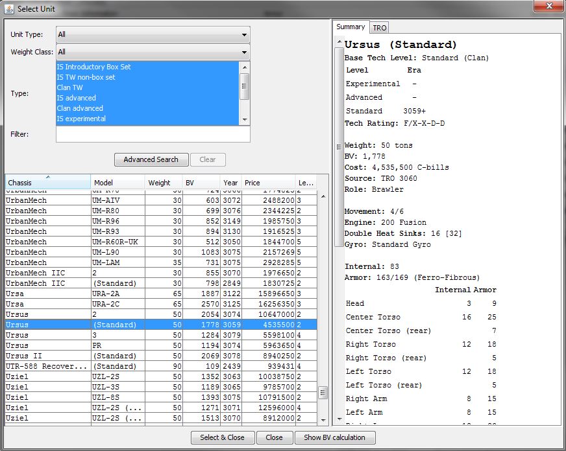Select the Ursus 3 row
Screen dimensions: 566x451
[161, 336]
